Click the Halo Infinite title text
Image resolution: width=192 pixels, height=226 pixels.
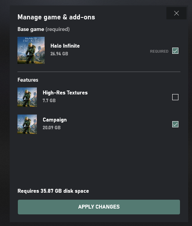click(x=65, y=46)
